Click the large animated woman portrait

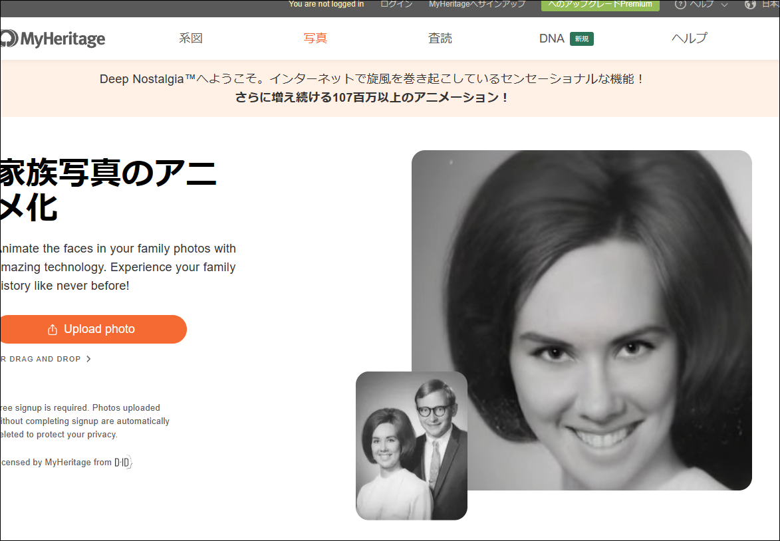(x=582, y=320)
